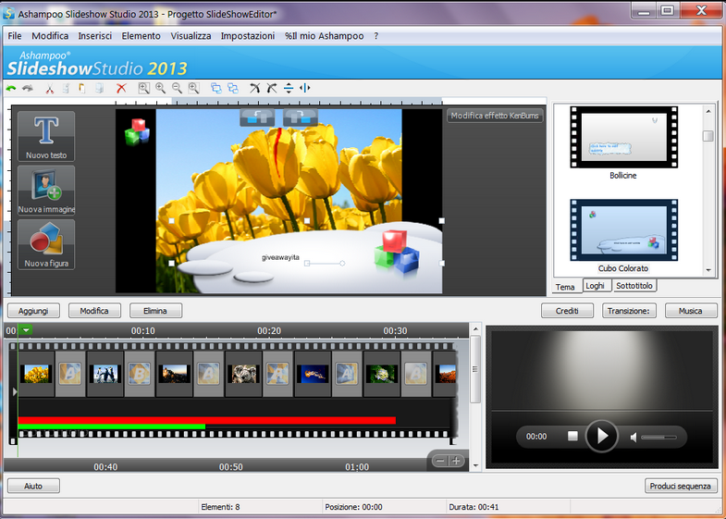Choose the Cubo Colorato theme thumbnail
Viewport: 726px width, 519px height.
(x=623, y=229)
